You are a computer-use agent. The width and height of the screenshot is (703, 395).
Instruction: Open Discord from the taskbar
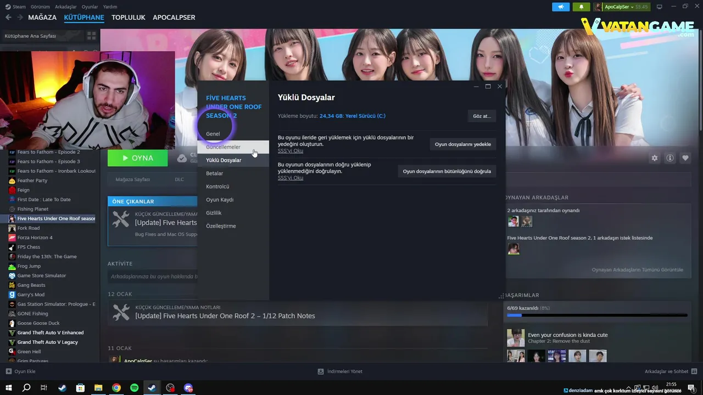point(188,388)
